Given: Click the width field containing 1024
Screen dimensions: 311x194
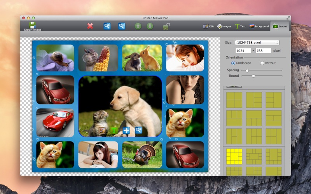Looking at the screenshot, I should [x=243, y=50].
